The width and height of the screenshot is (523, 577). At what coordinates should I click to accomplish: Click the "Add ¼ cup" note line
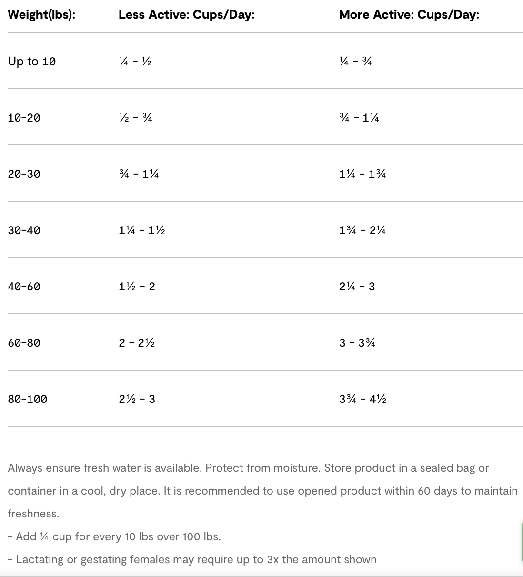pos(114,536)
